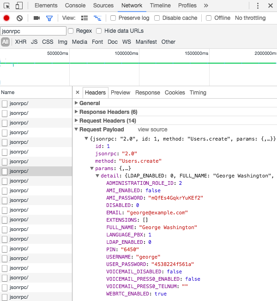This screenshot has height=301, width=277.
Task: Select the All filter type
Action: (x=5, y=42)
